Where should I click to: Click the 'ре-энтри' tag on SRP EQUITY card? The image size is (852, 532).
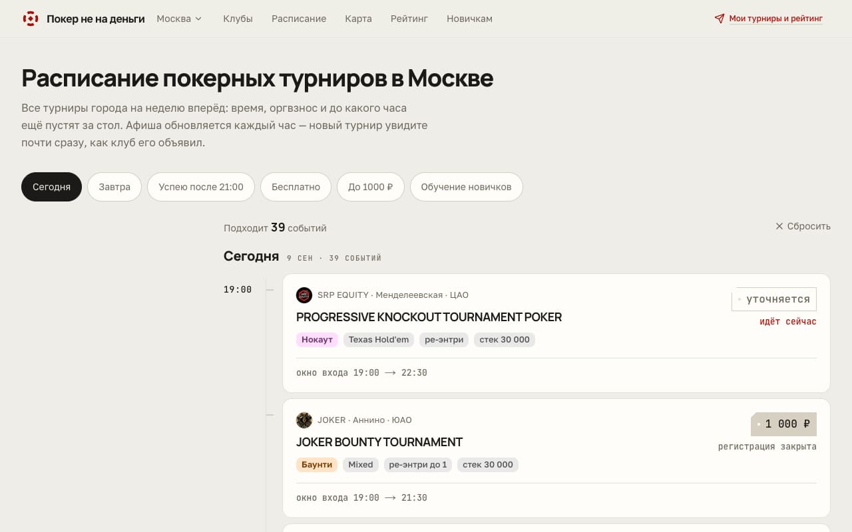[x=444, y=340]
